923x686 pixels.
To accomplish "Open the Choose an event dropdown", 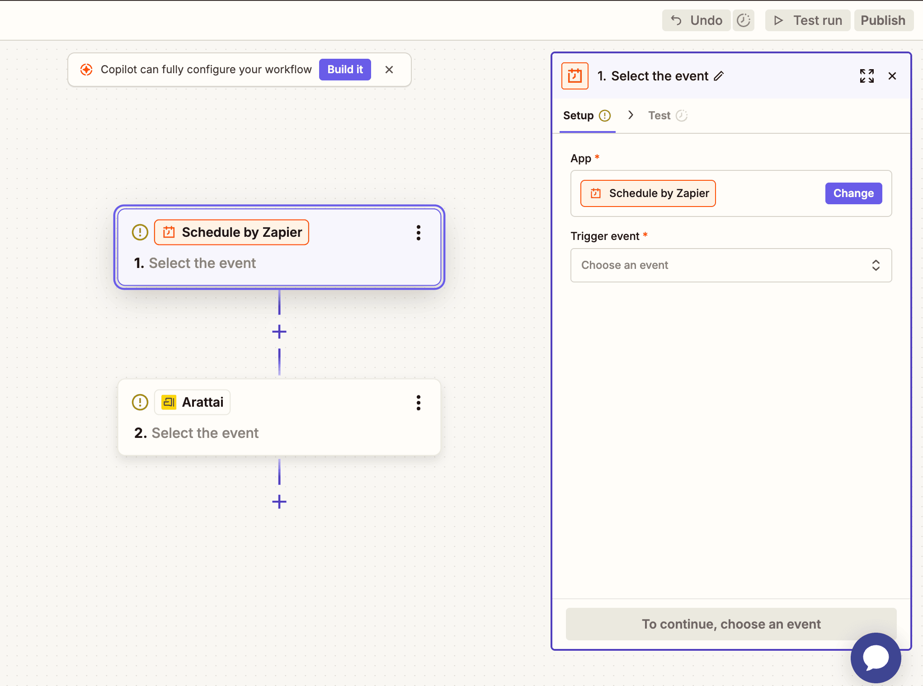I will click(x=730, y=265).
